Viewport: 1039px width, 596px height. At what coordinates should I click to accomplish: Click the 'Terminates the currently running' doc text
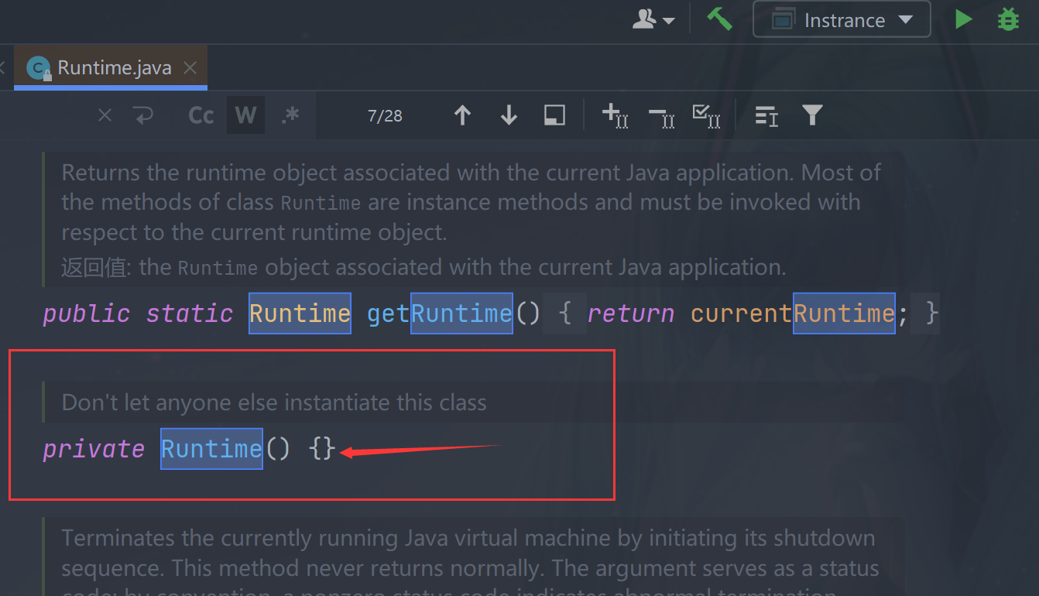click(470, 567)
